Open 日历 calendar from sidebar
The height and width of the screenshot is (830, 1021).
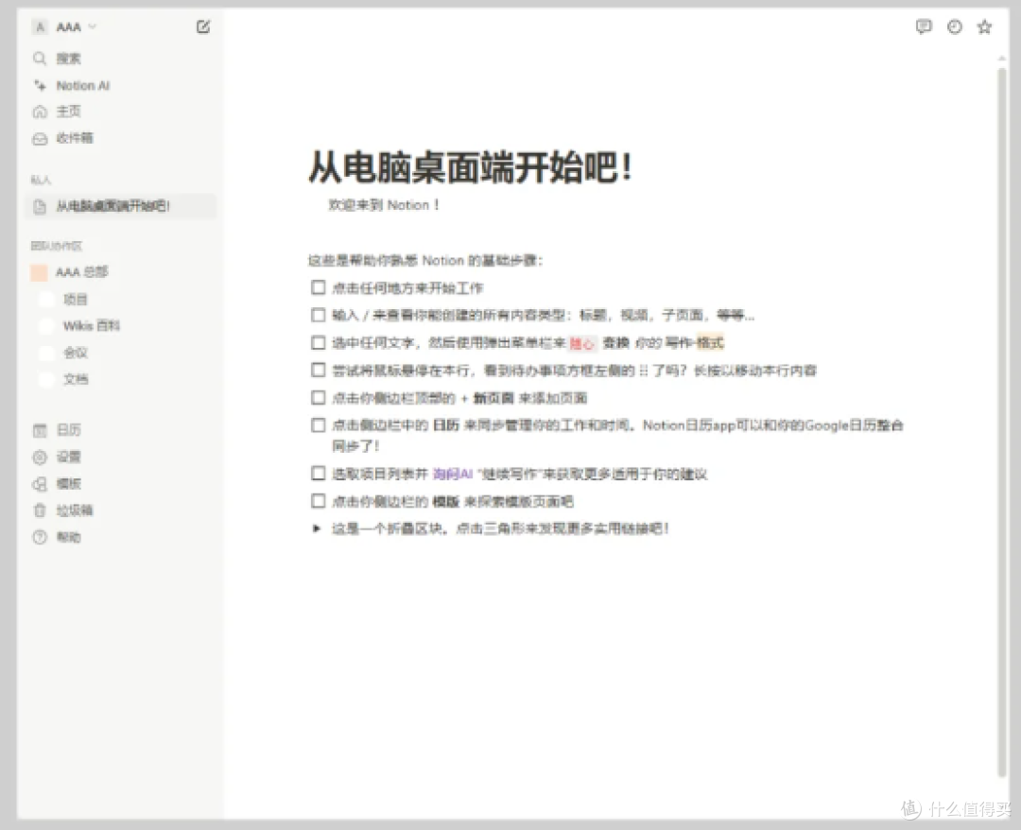pos(68,429)
